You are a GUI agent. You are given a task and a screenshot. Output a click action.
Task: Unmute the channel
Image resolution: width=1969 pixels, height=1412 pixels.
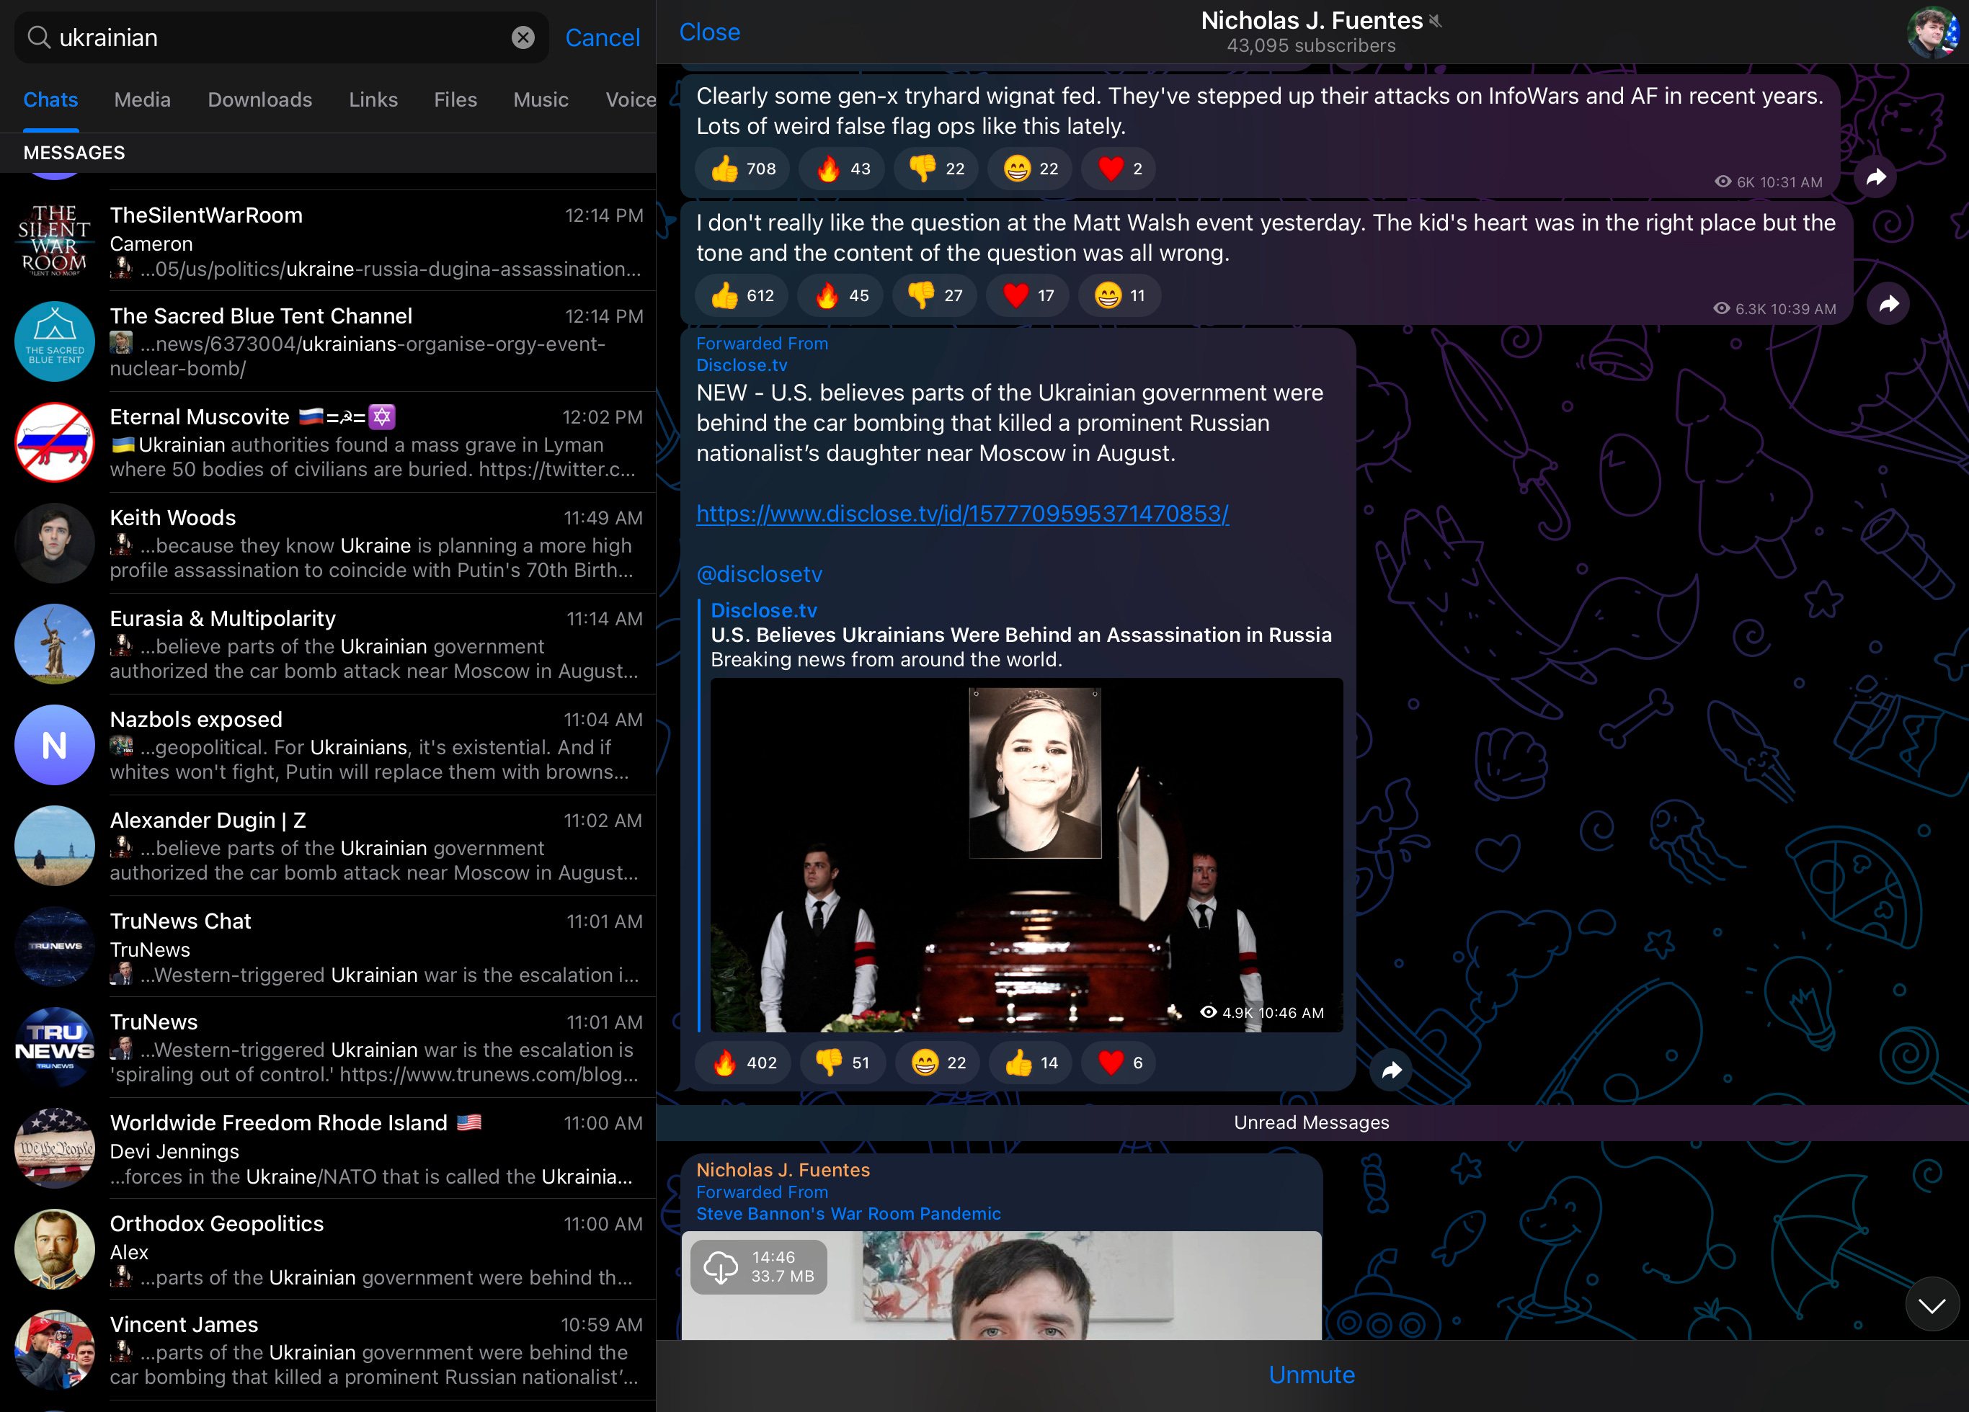click(x=1311, y=1375)
